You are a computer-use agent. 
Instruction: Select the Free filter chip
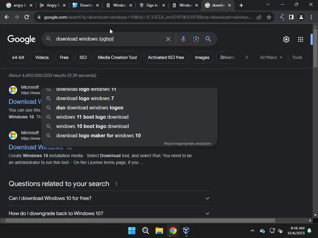click(x=64, y=57)
